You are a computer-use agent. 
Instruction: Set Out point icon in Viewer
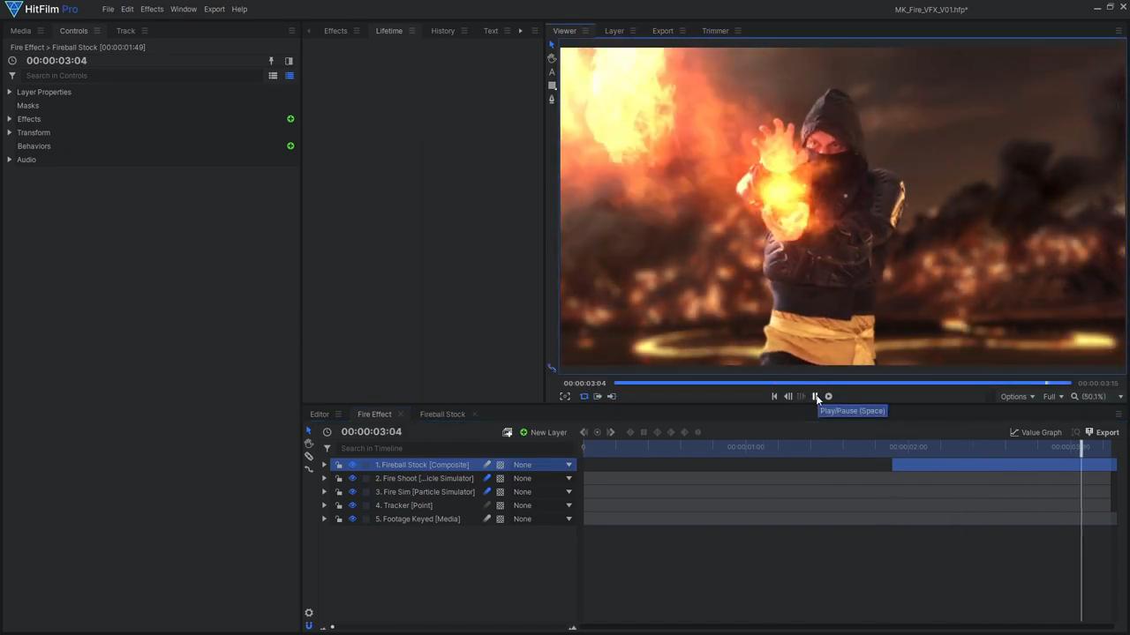coord(612,396)
